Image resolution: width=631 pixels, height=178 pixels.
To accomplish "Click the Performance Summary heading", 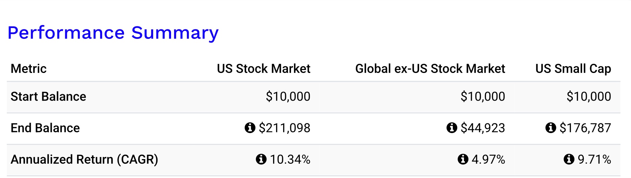I will [x=113, y=33].
